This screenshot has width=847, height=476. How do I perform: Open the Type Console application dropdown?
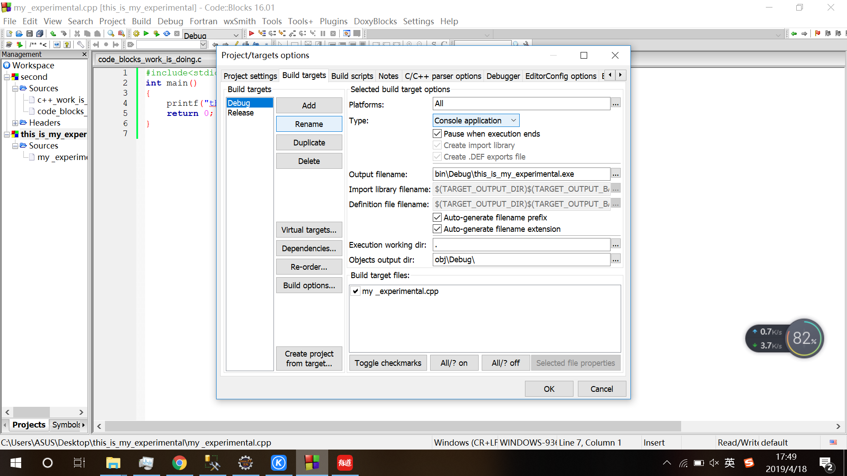point(476,120)
